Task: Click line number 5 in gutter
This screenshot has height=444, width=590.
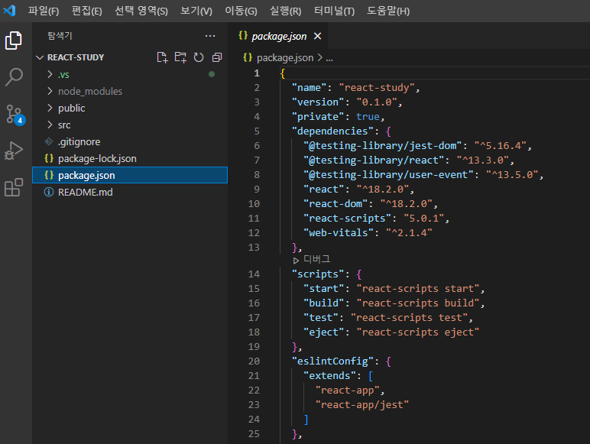Action: pyautogui.click(x=257, y=131)
